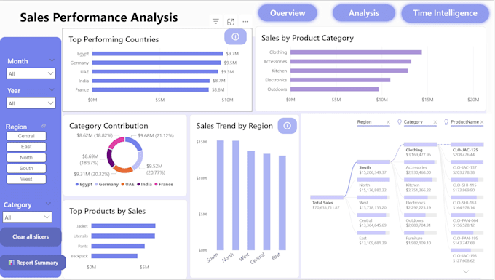The image size is (495, 280).
Task: Click the Clothing bar in Product Category chart
Action: 356,52
